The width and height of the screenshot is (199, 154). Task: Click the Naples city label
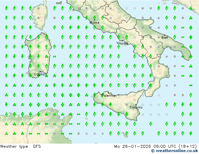123,43
